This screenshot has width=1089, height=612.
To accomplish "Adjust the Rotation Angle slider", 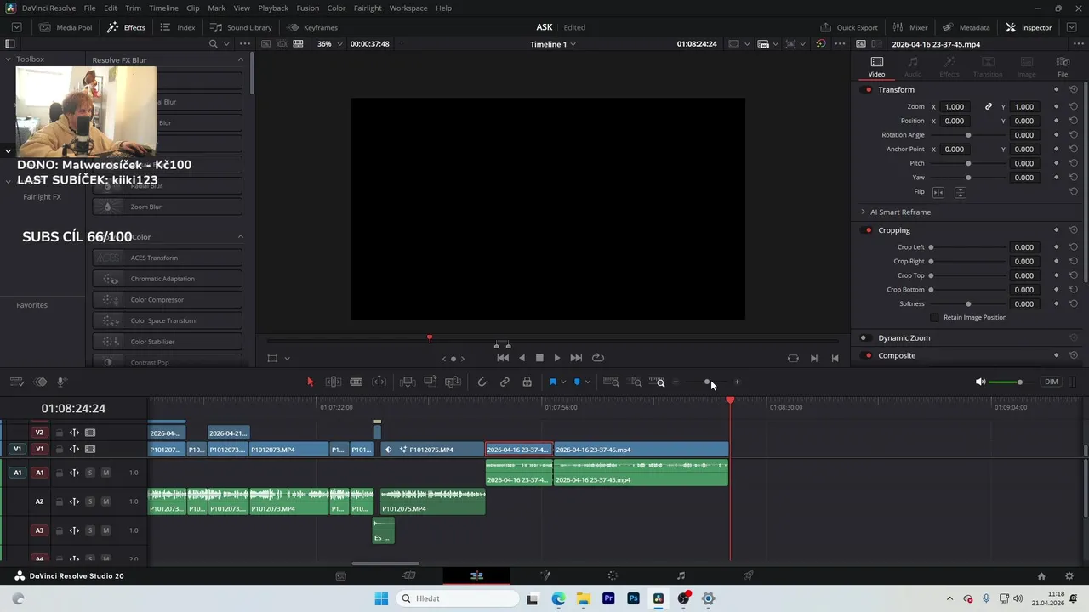I will (968, 135).
